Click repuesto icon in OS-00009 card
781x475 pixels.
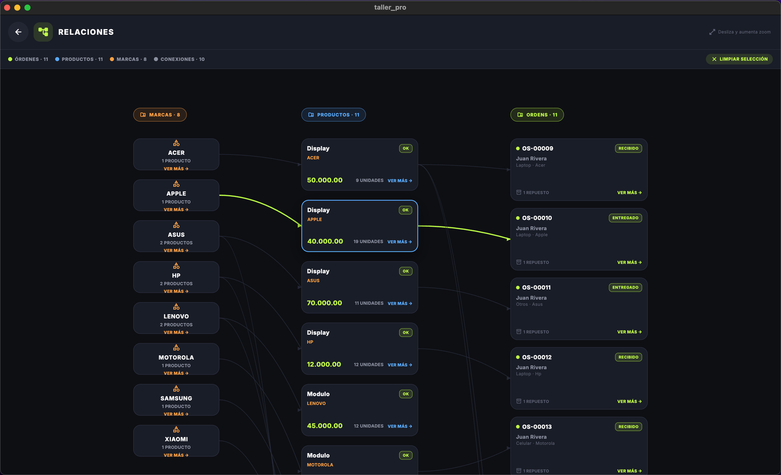click(x=519, y=192)
